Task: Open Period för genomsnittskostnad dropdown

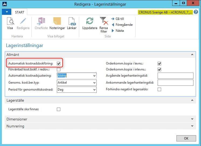Action: 94,90
